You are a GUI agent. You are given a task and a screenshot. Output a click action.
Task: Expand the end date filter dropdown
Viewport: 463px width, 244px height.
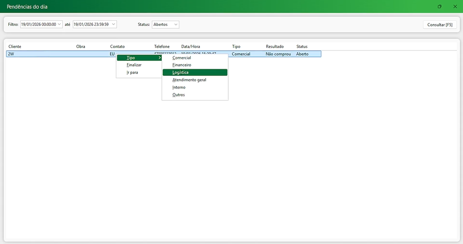coord(113,24)
